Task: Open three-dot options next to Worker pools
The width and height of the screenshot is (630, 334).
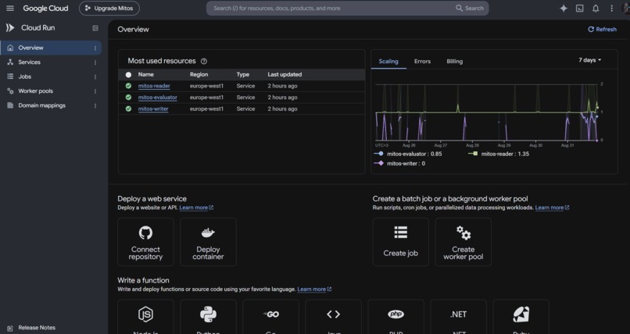Action: [x=95, y=91]
